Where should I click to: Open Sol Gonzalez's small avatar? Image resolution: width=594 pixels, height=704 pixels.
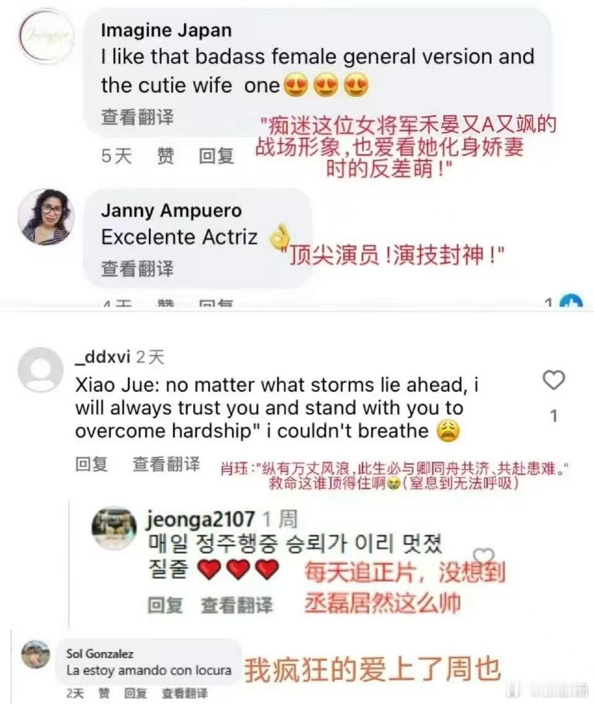tap(36, 654)
